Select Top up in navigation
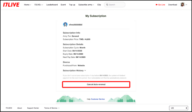192x112 pixels. pos(72,5)
